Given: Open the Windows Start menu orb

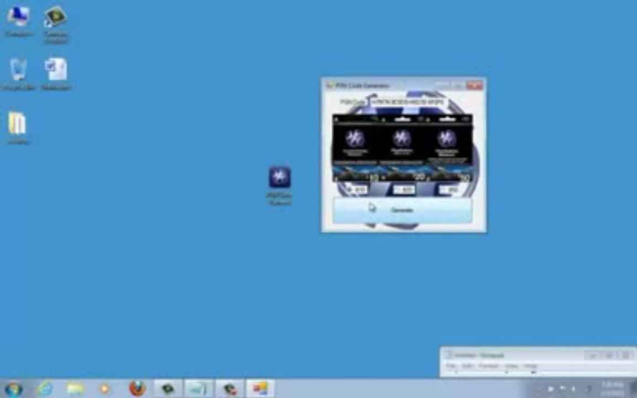Looking at the screenshot, I should [13, 389].
